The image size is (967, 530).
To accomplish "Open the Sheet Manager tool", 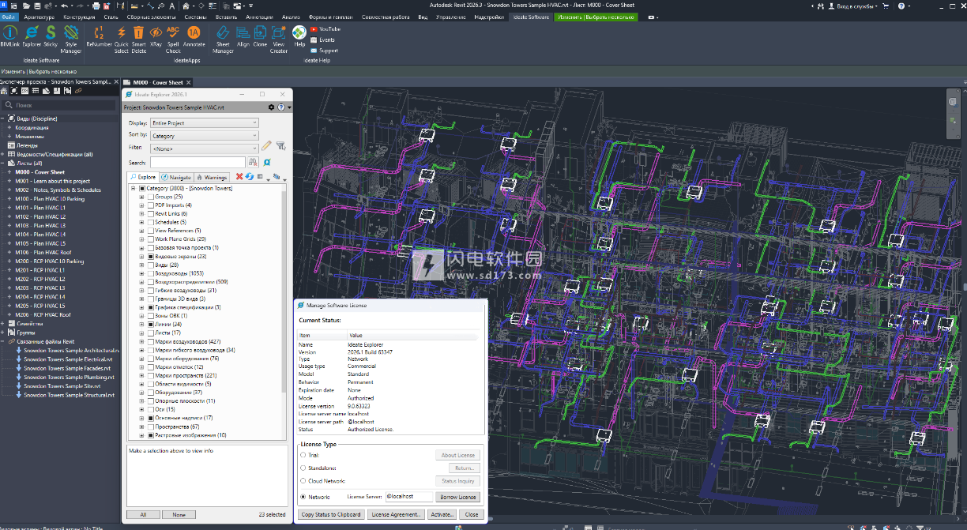I will pyautogui.click(x=223, y=33).
